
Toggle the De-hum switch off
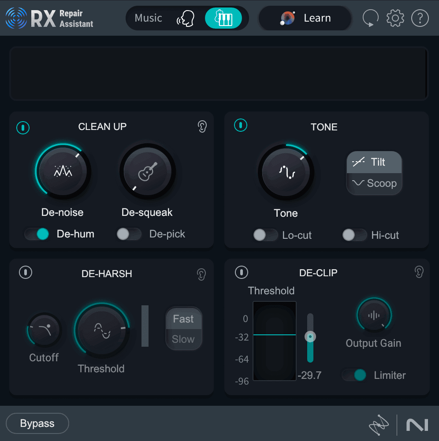click(x=37, y=234)
